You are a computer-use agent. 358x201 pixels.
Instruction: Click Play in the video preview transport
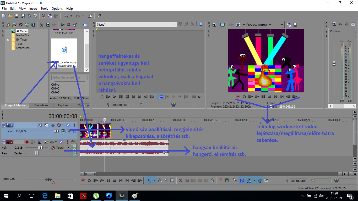pyautogui.click(x=257, y=97)
